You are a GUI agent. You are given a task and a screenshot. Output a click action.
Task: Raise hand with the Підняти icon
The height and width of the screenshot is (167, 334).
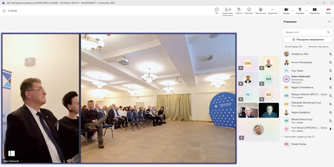coord(239,10)
